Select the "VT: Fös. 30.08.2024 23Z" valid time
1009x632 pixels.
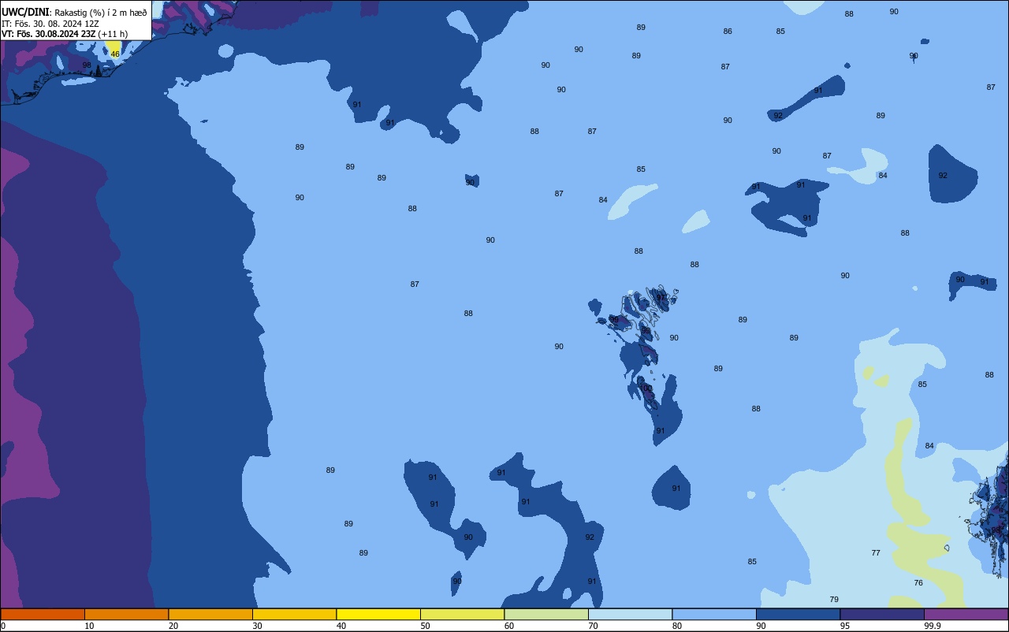click(48, 34)
